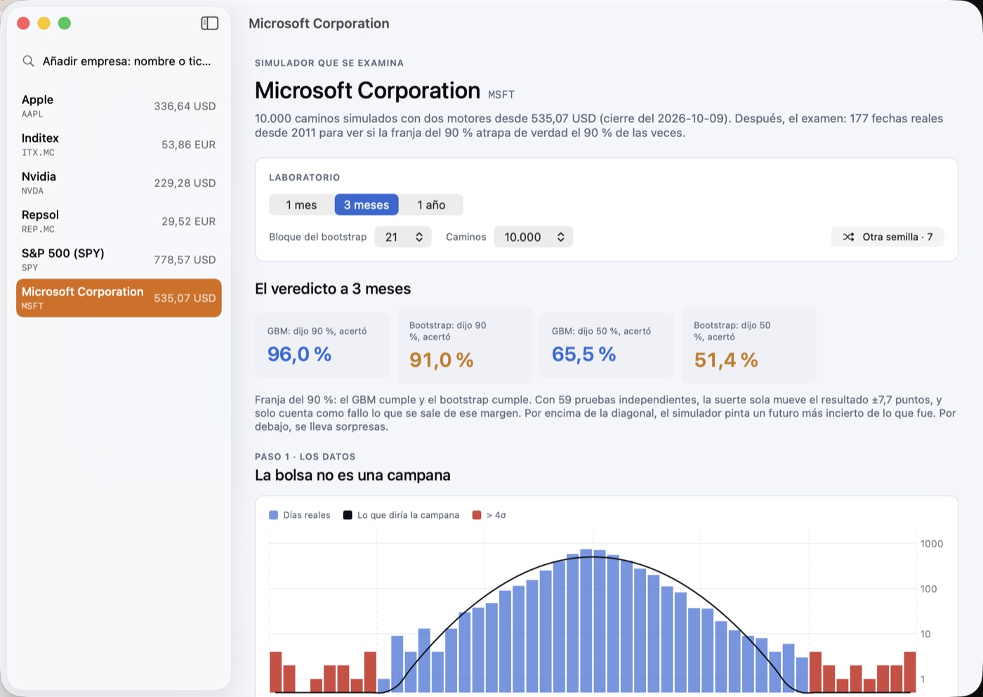Click the 'SIMULADOR QUE SE EXAMINA' label
983x697 pixels.
tap(329, 63)
